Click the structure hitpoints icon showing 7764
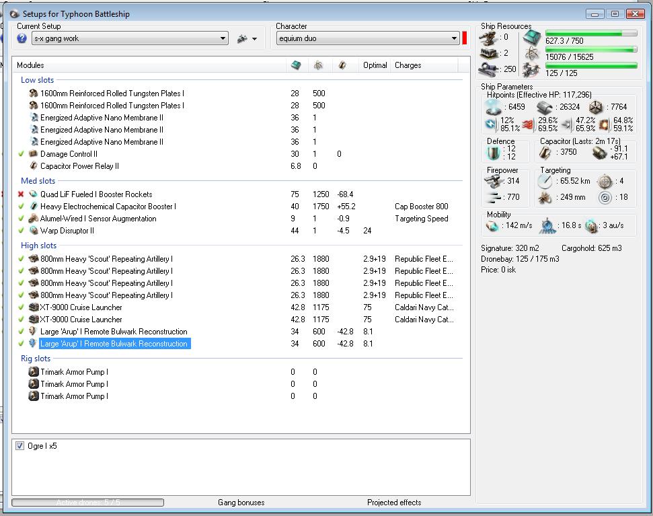The width and height of the screenshot is (653, 516). coord(596,108)
